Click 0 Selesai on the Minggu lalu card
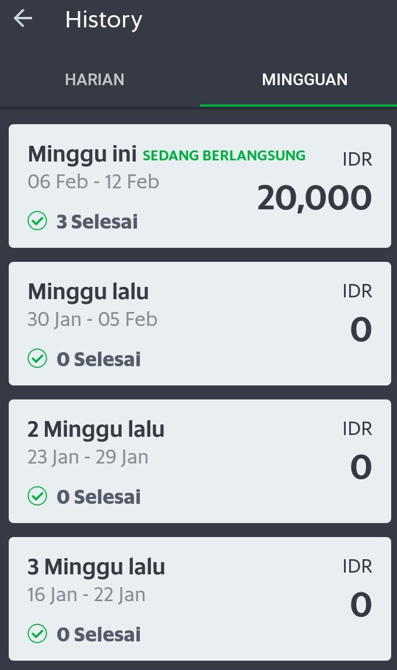This screenshot has width=397, height=670. pyautogui.click(x=99, y=360)
